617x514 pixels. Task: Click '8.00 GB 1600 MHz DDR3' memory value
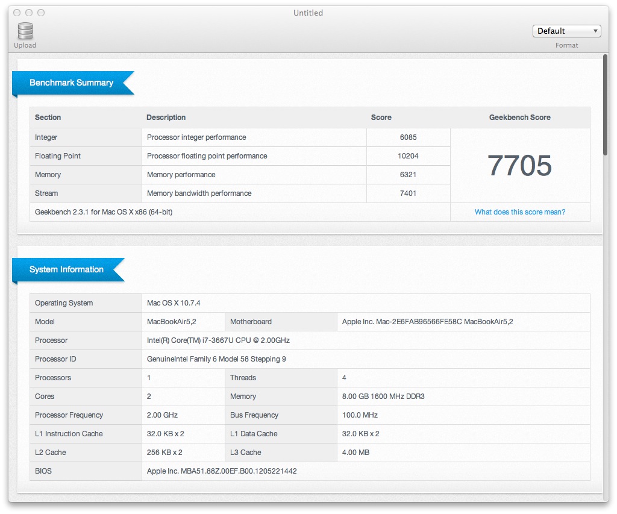[x=383, y=396]
